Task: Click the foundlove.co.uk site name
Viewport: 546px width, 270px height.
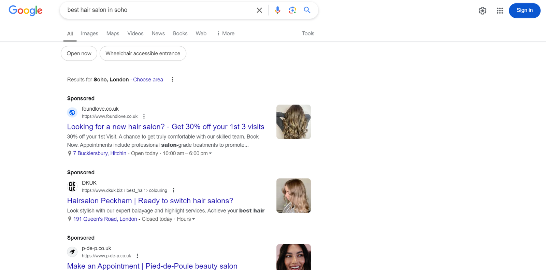Action: [x=100, y=109]
